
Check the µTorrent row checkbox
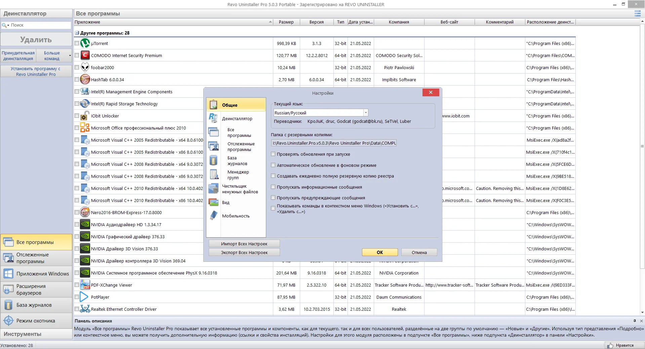[77, 43]
